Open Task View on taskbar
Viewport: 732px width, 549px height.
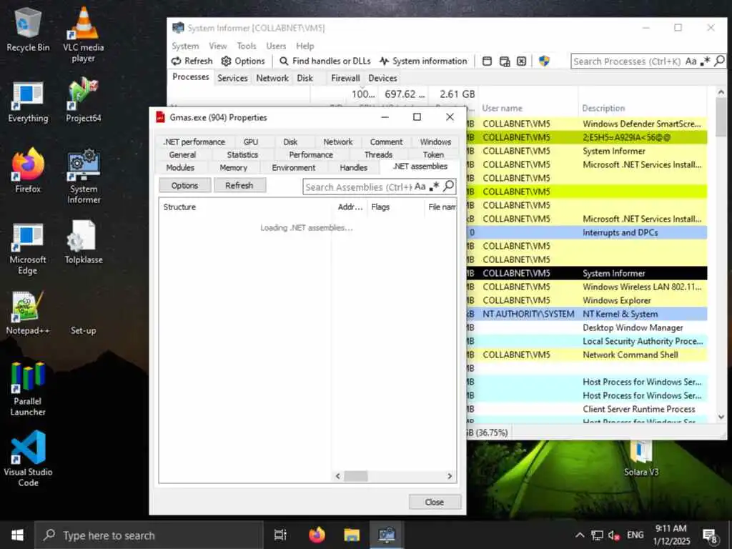coord(280,535)
